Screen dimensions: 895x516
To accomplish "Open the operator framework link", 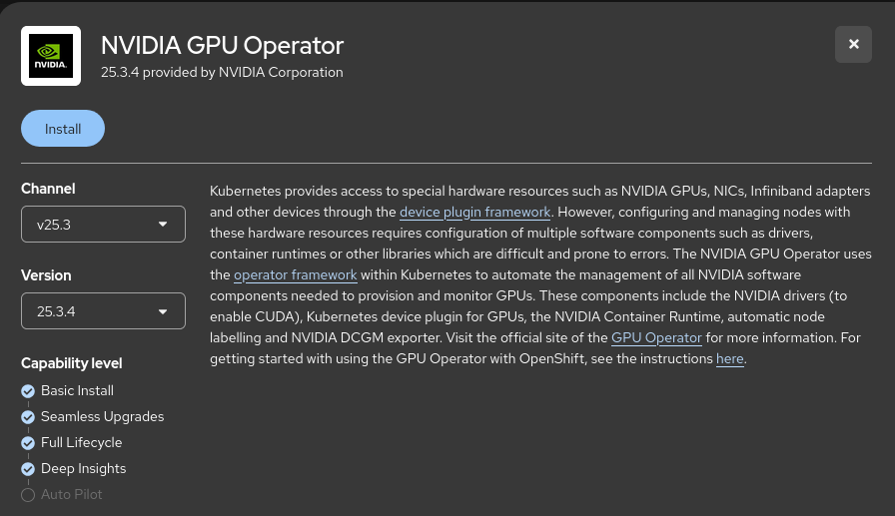I will (295, 274).
